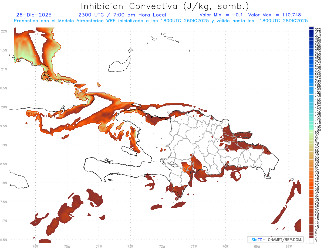The image size is (324, 250).
Task: Click the "22N" latitude label
Action: (x=4, y=31)
